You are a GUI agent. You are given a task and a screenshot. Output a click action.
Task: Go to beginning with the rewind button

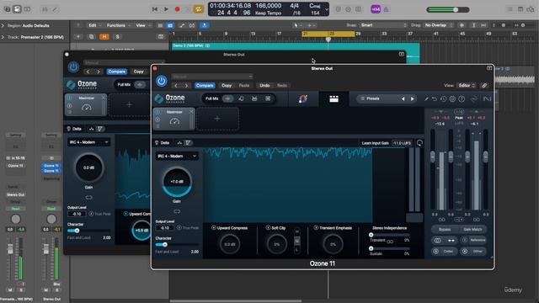click(x=155, y=9)
